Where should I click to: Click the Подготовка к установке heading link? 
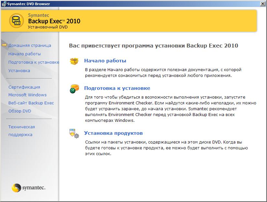click(x=117, y=88)
